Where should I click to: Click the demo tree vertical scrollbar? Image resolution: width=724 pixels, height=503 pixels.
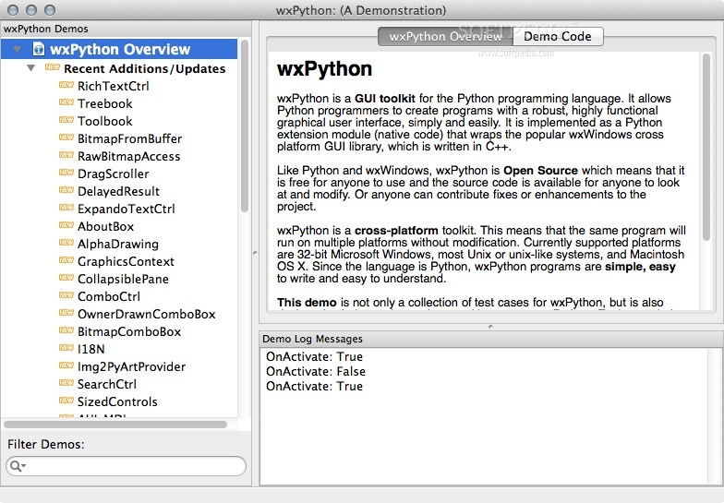tap(245, 126)
